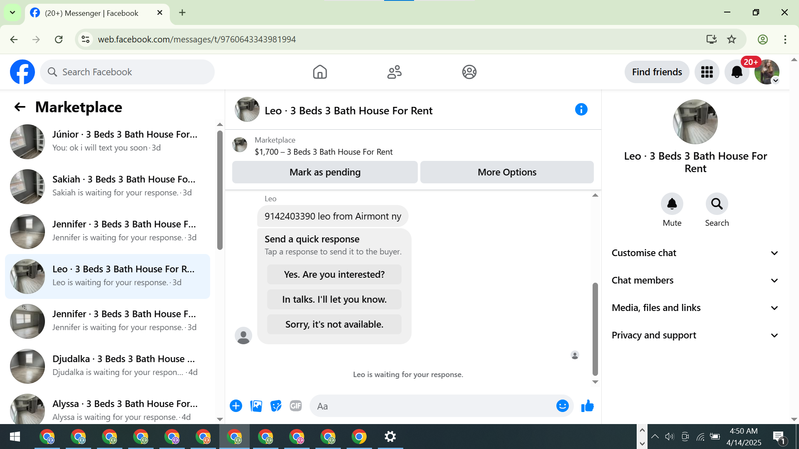Mute this conversation
The image size is (799, 449).
click(672, 204)
